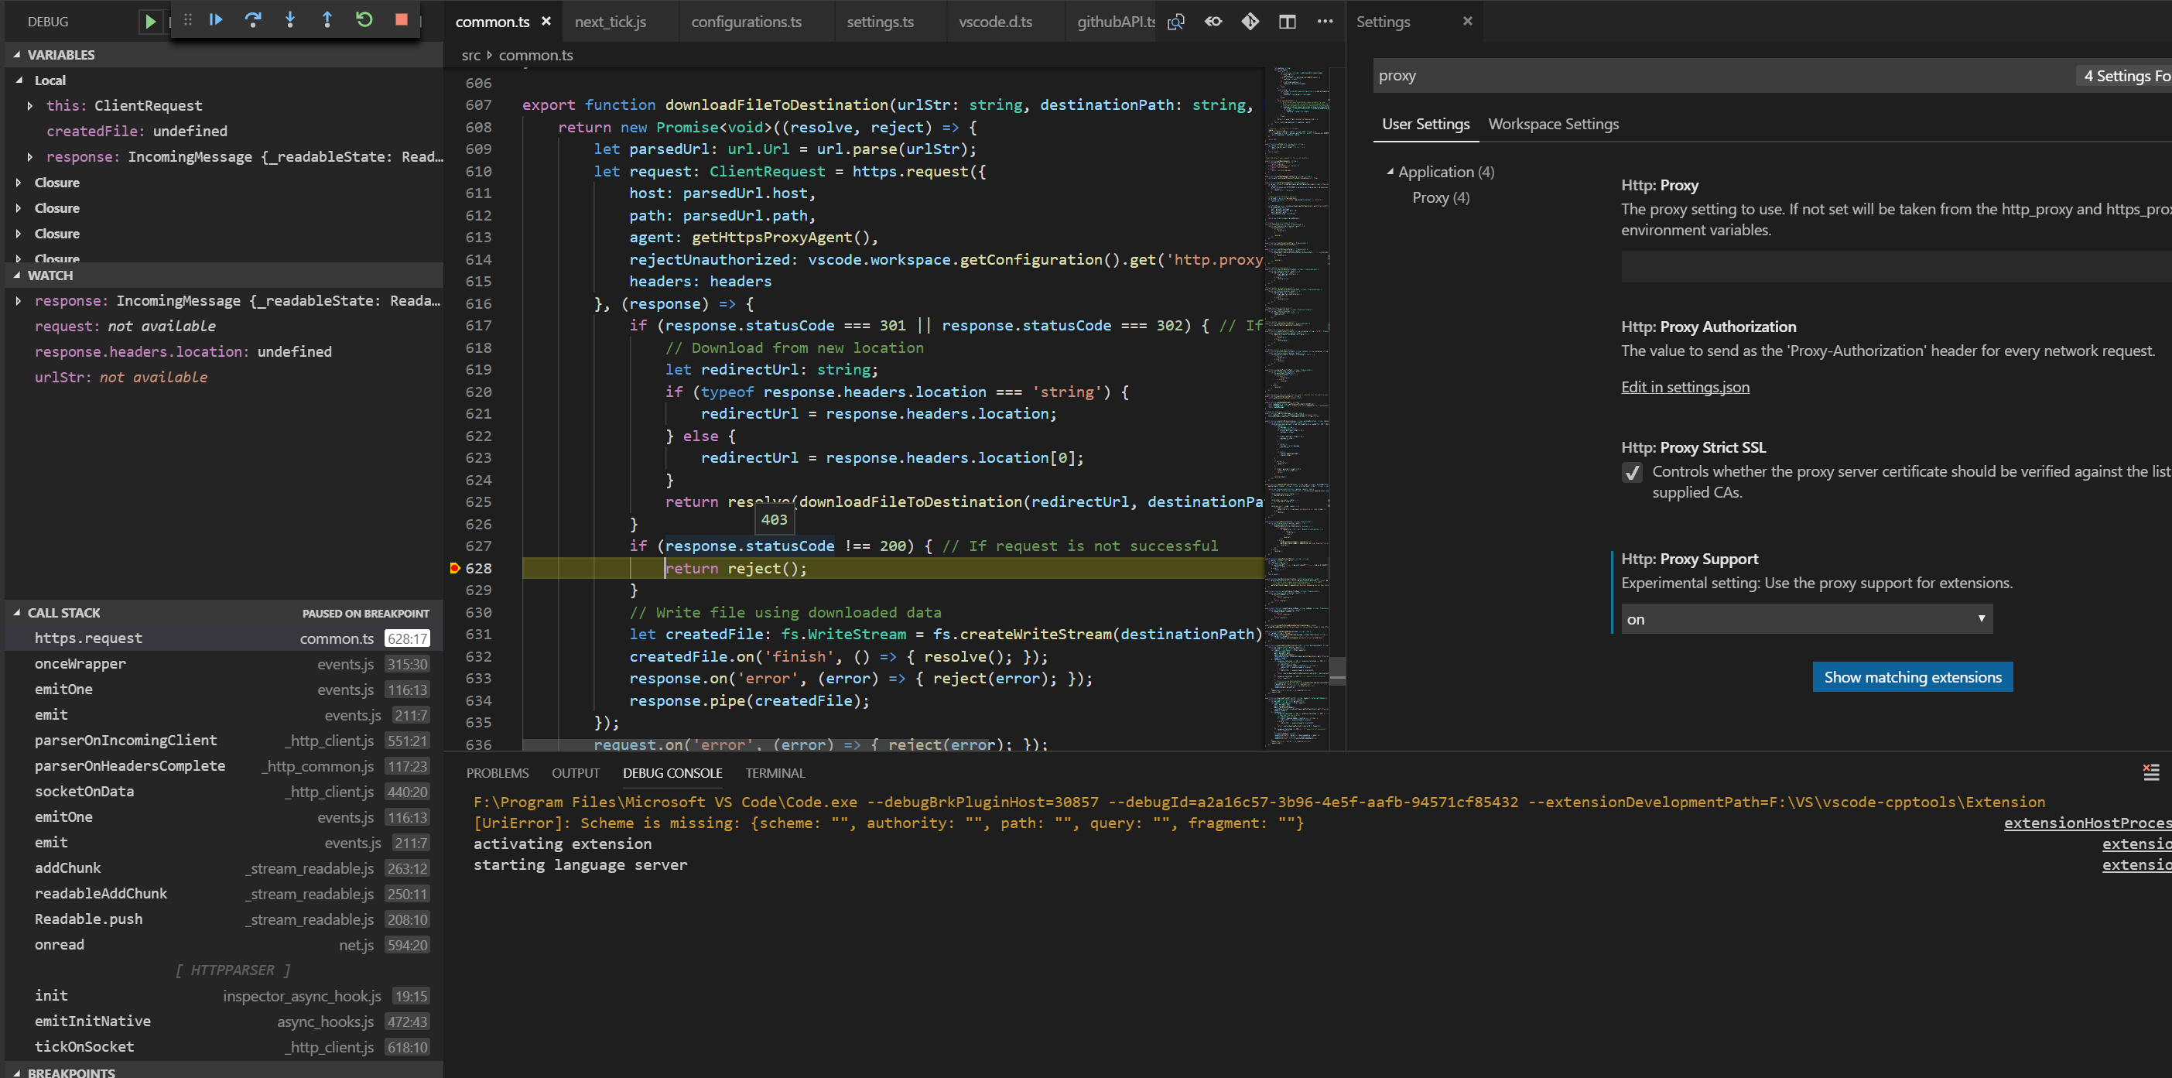Stop debugging with the red square
The width and height of the screenshot is (2172, 1078).
tap(402, 20)
